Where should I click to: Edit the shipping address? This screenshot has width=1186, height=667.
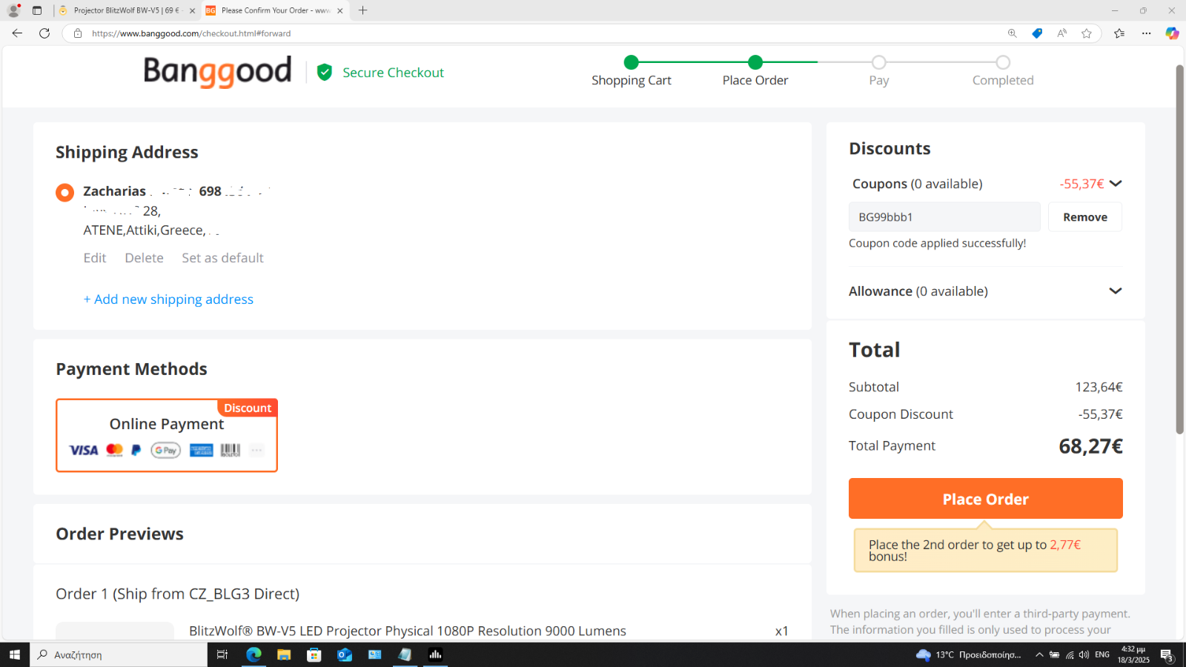[95, 258]
